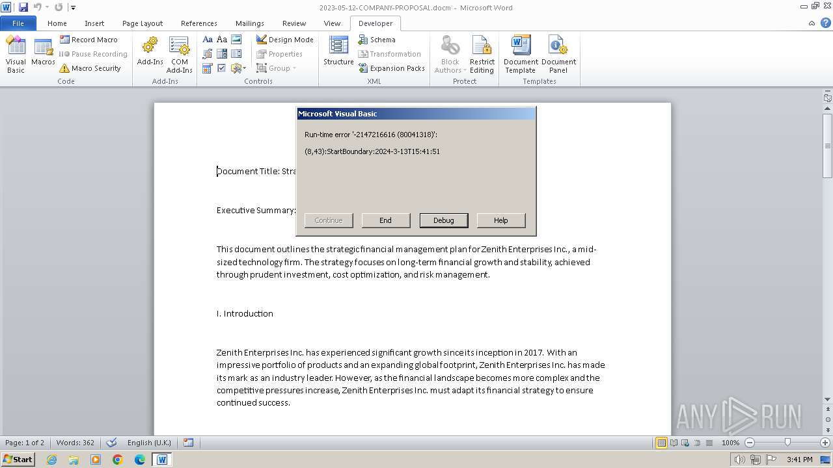Open the Visual Basic editor
The height and width of the screenshot is (468, 833).
click(16, 55)
